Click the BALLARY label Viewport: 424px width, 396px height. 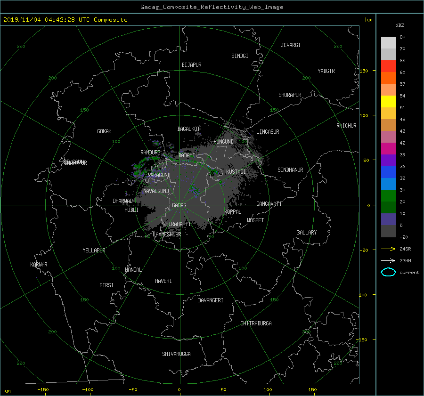[307, 233]
